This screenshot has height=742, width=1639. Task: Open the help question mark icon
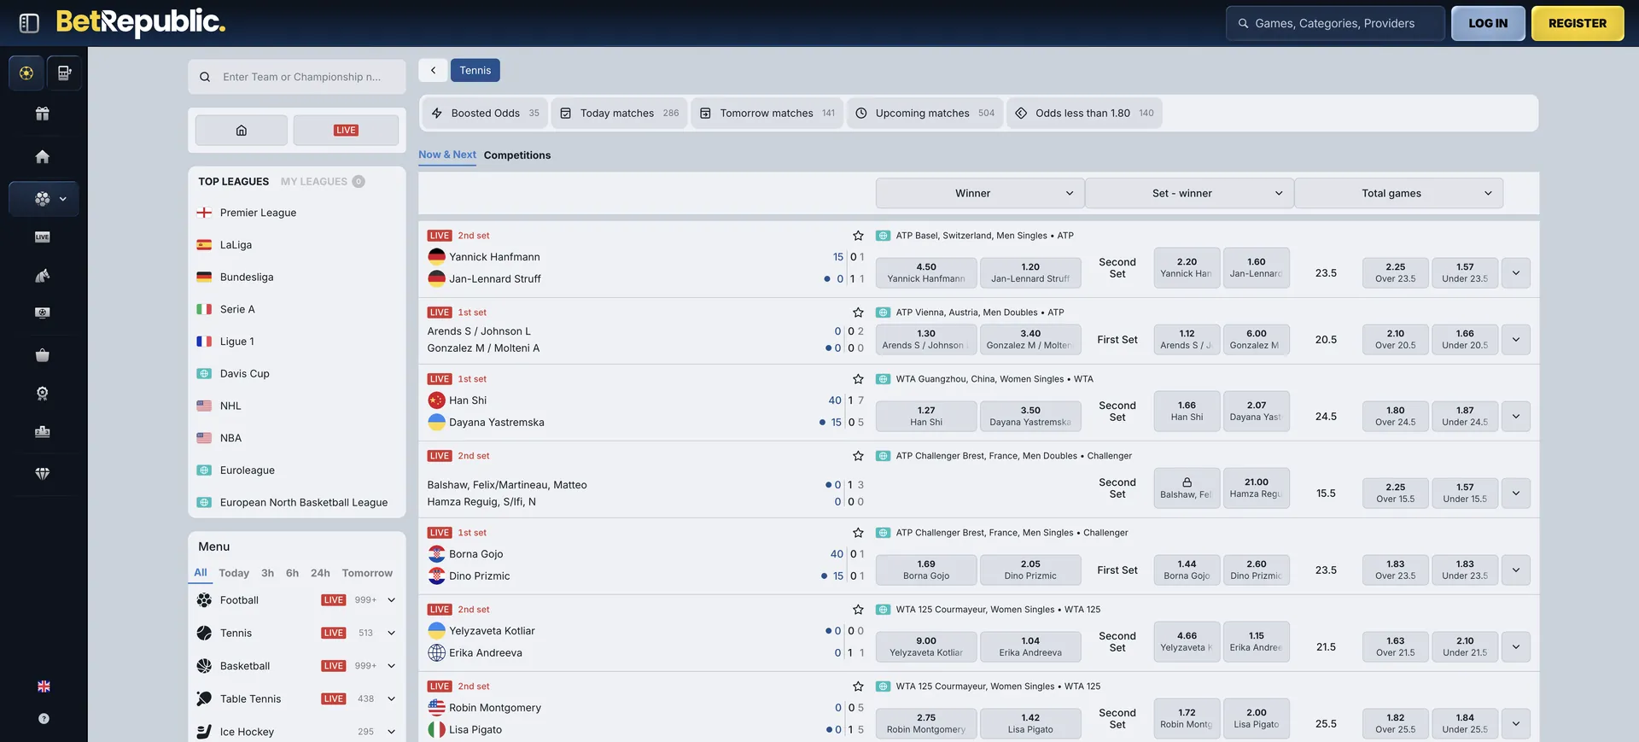44,719
